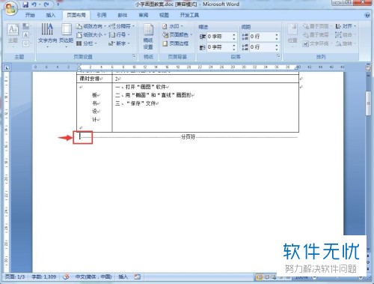Adjust right indent with spinner
This screenshot has width=374, height=284.
[234, 47]
